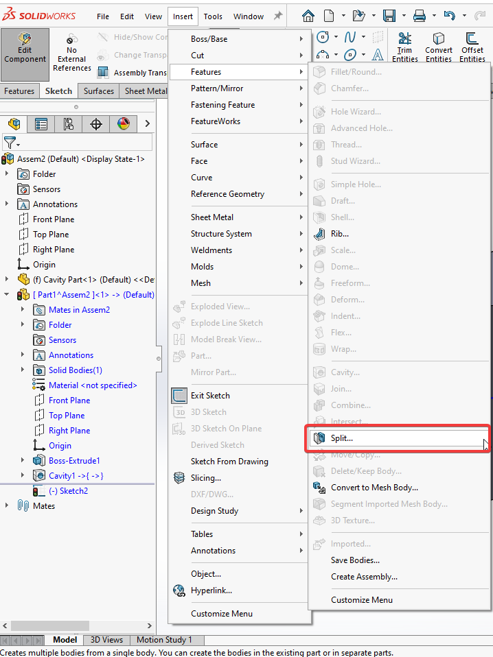Select the sketch Text tool
This screenshot has width=493, height=657.
(378, 54)
